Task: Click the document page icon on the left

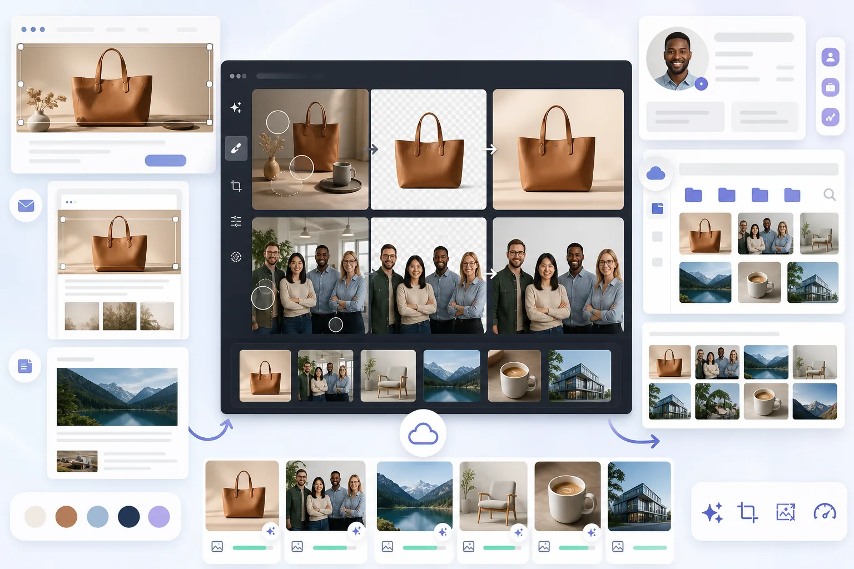Action: point(25,366)
